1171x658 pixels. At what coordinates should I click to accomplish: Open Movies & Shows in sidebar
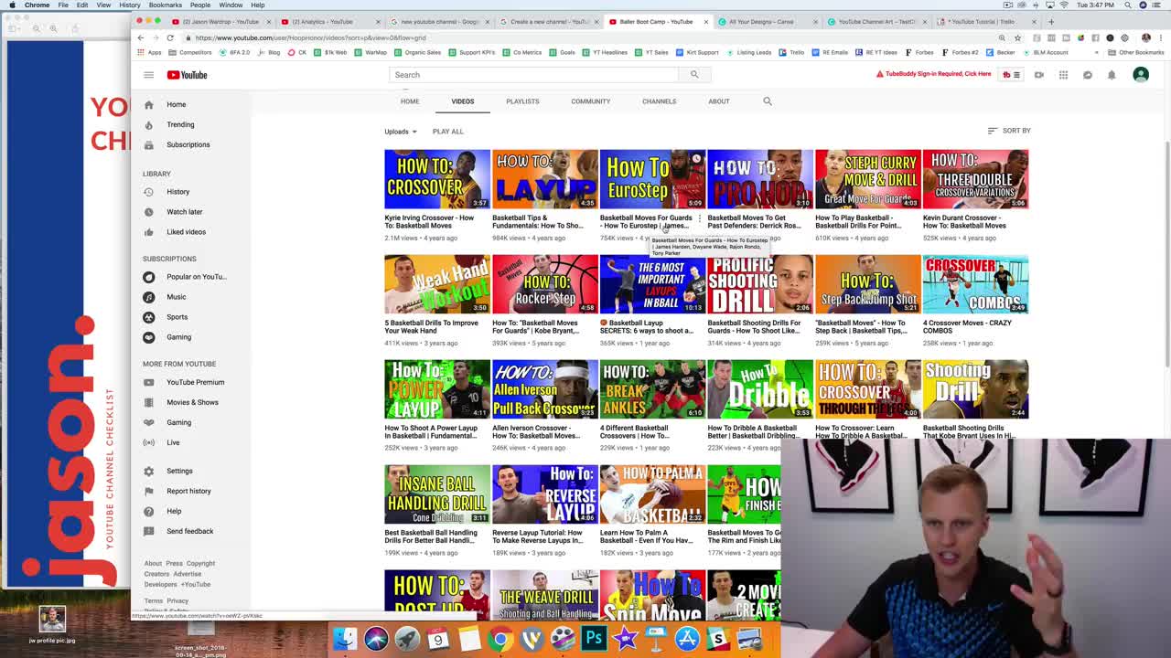tap(192, 402)
